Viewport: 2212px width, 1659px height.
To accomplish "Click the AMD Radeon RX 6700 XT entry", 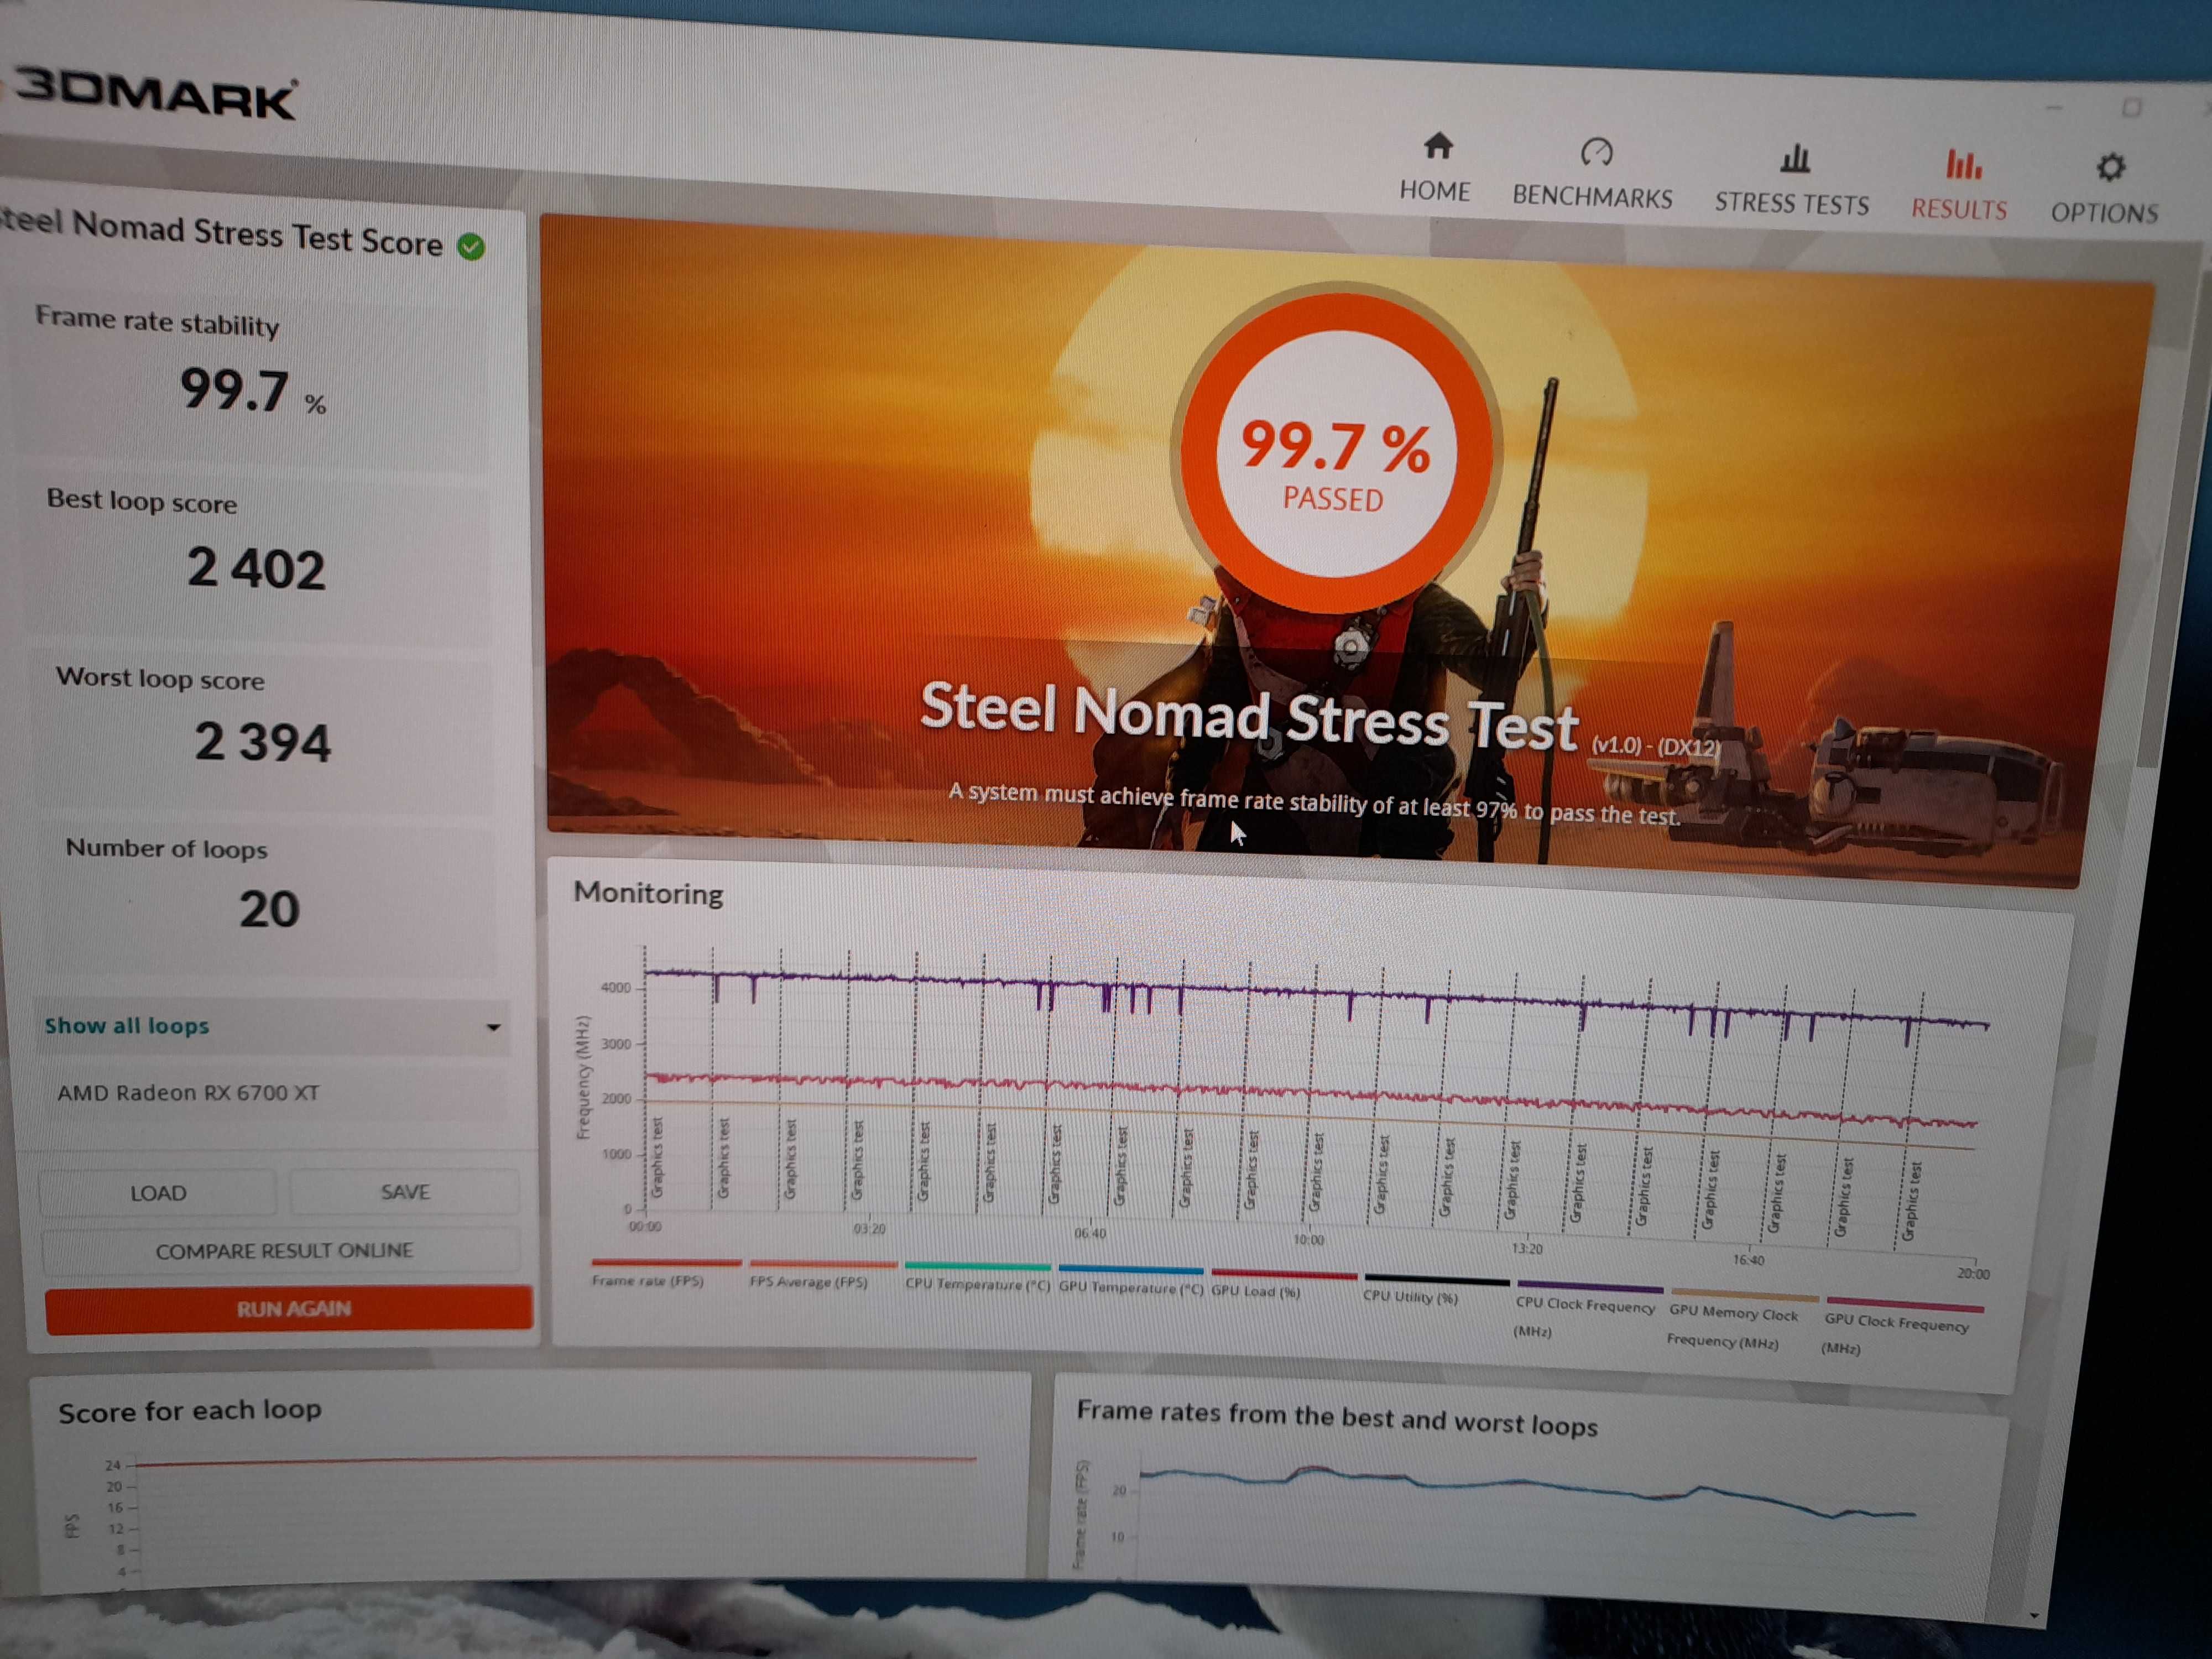I will coord(188,1093).
